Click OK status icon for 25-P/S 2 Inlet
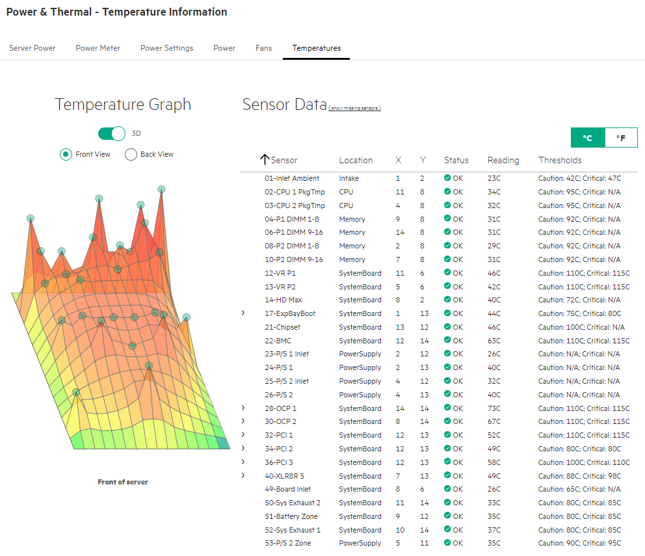This screenshot has height=556, width=645. (447, 380)
